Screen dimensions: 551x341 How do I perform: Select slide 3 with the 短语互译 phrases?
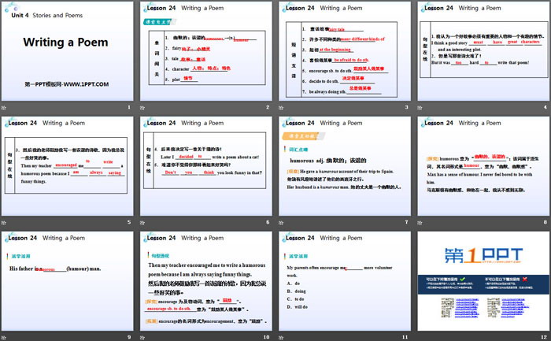[x=343, y=51]
